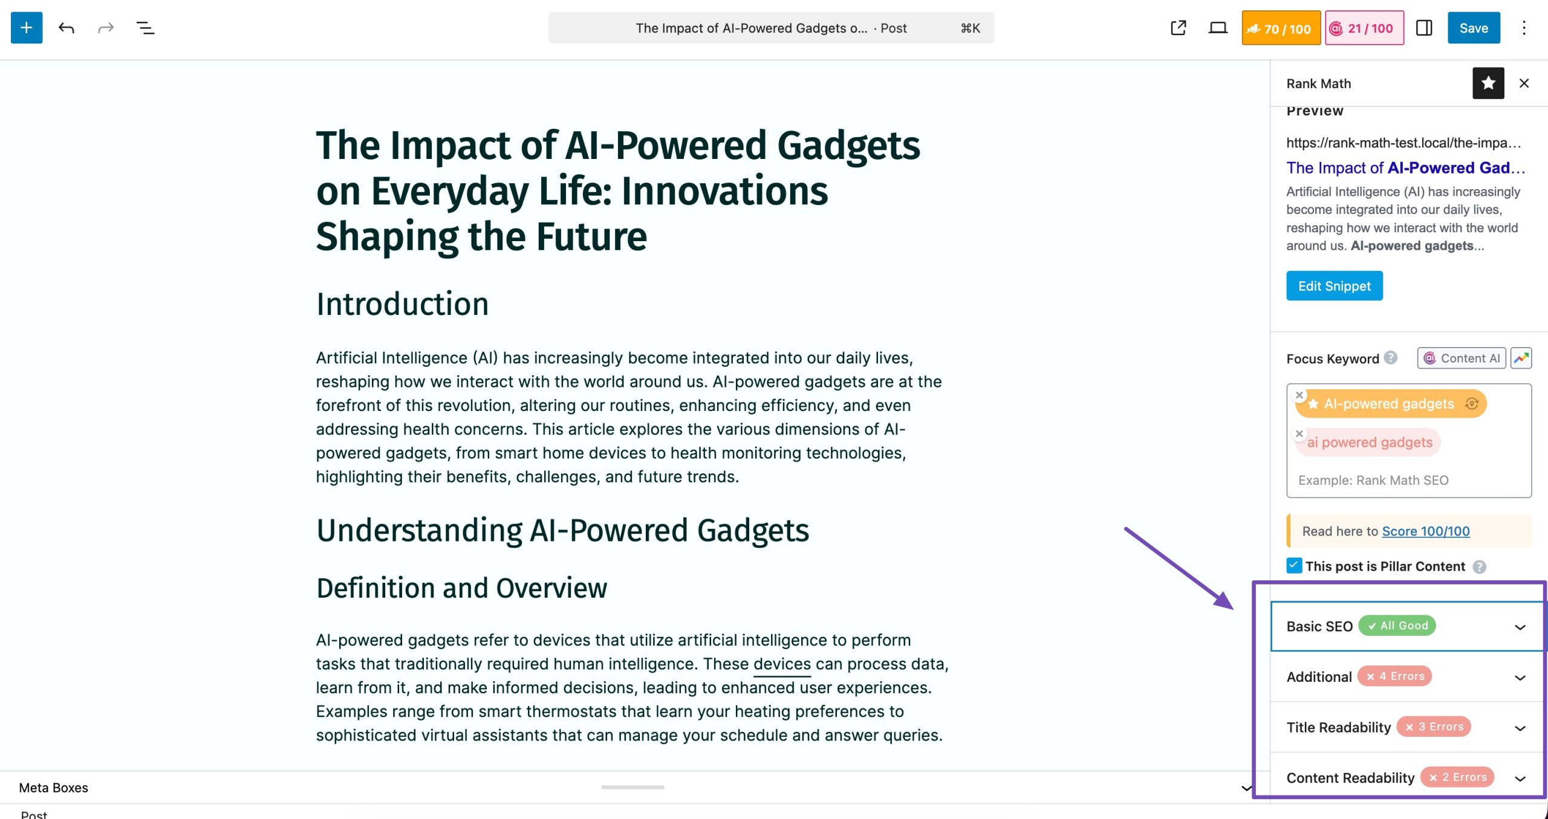Toggle the settings sidebar panel icon

click(x=1424, y=28)
